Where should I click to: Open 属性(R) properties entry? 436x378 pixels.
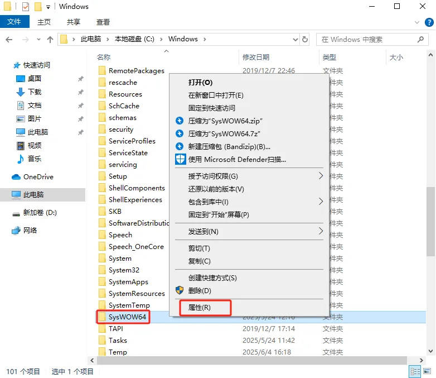(x=249, y=308)
